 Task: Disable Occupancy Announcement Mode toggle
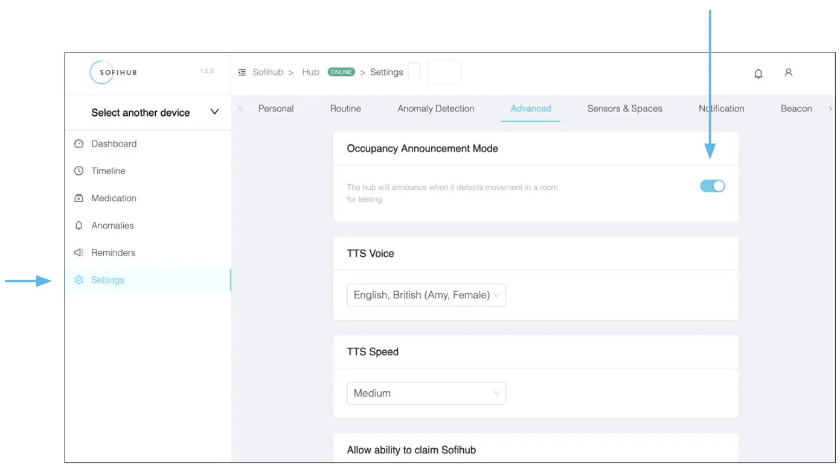point(713,186)
